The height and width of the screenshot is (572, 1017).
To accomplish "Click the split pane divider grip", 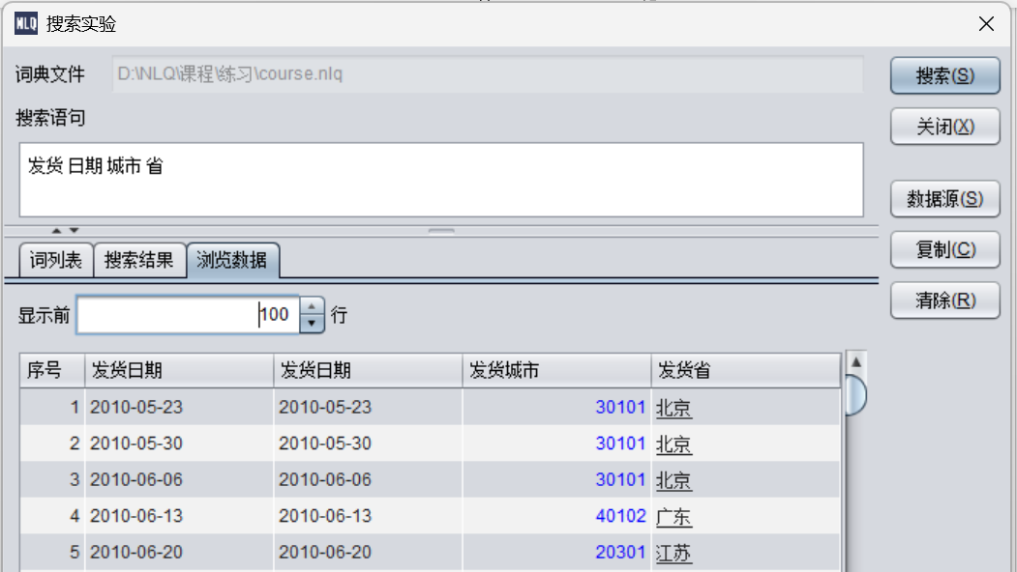I will 441,231.
